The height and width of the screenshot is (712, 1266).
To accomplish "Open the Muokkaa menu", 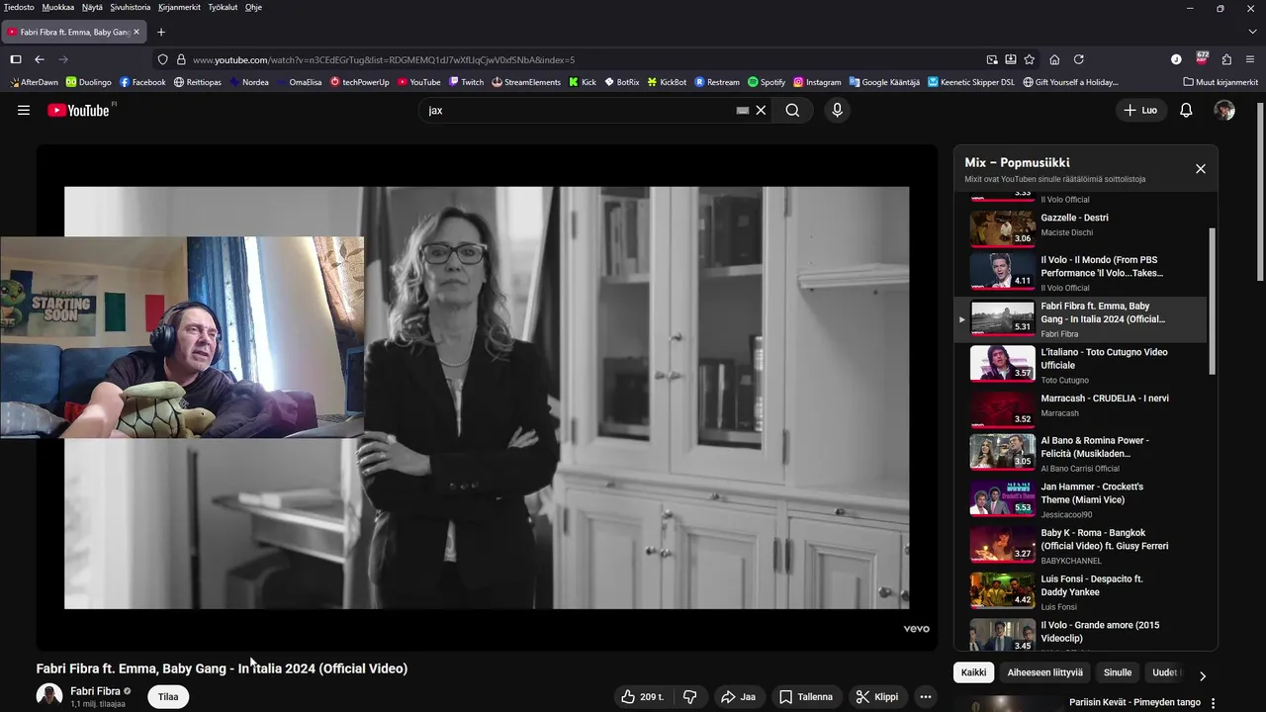I will pyautogui.click(x=58, y=7).
